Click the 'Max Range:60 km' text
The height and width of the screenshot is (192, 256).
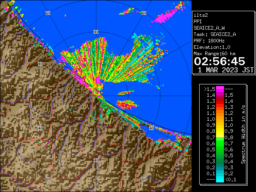[214, 54]
